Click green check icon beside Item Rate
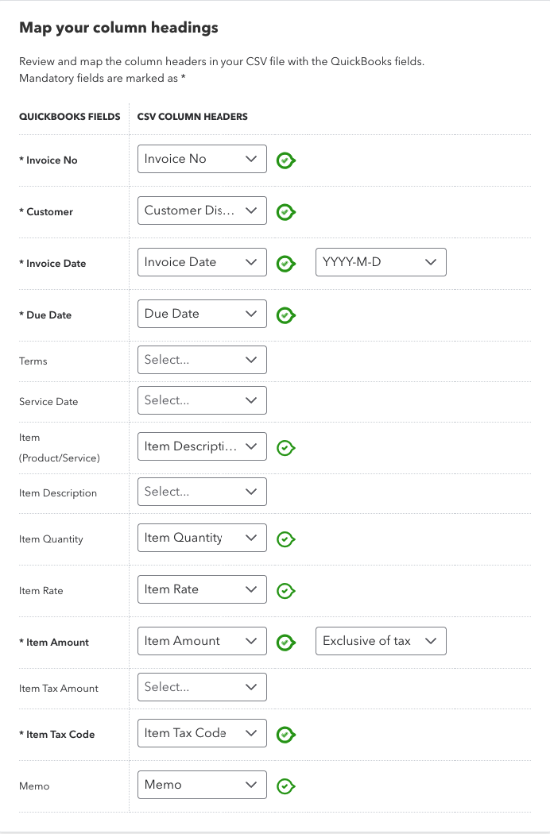The width and height of the screenshot is (550, 834). click(x=285, y=591)
